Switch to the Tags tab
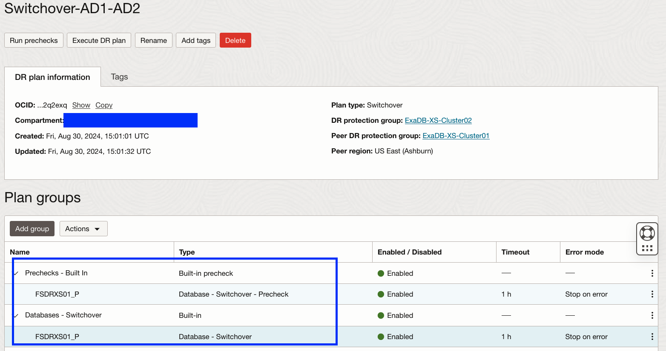The height and width of the screenshot is (351, 666). point(119,77)
